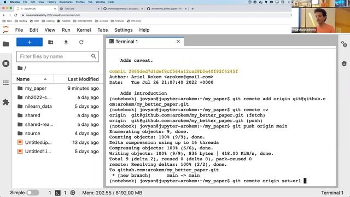Open the shared-rea... folder

[x=57, y=124]
